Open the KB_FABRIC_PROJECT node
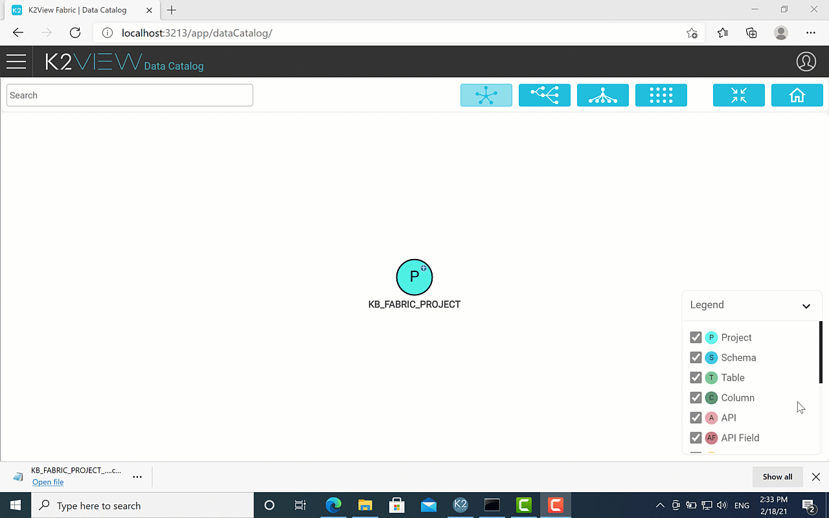 point(414,276)
